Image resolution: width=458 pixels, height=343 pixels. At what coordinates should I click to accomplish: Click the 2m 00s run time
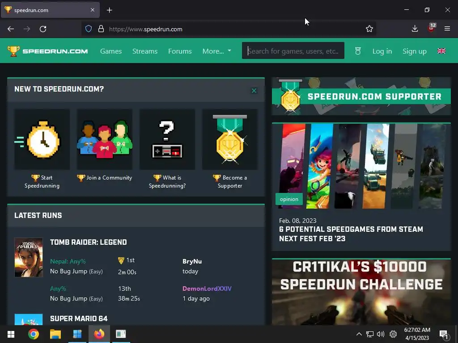(x=127, y=272)
